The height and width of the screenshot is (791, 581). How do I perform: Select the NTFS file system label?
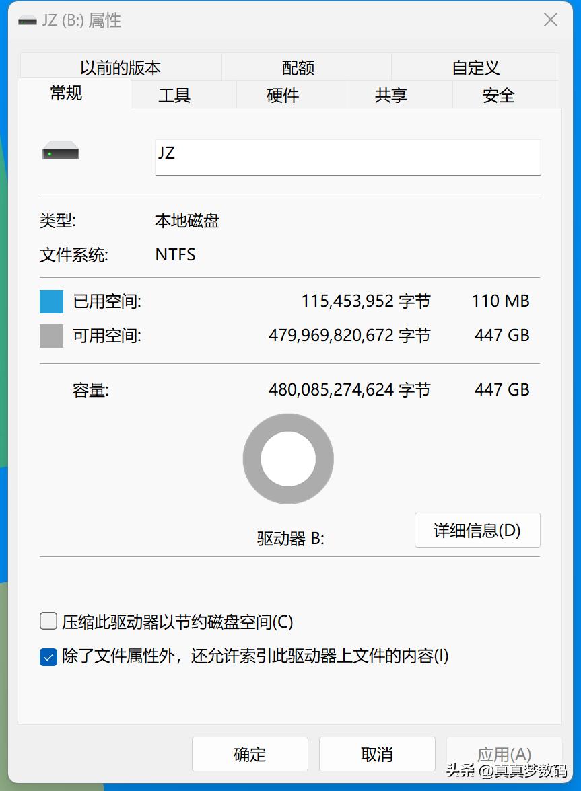pos(174,254)
